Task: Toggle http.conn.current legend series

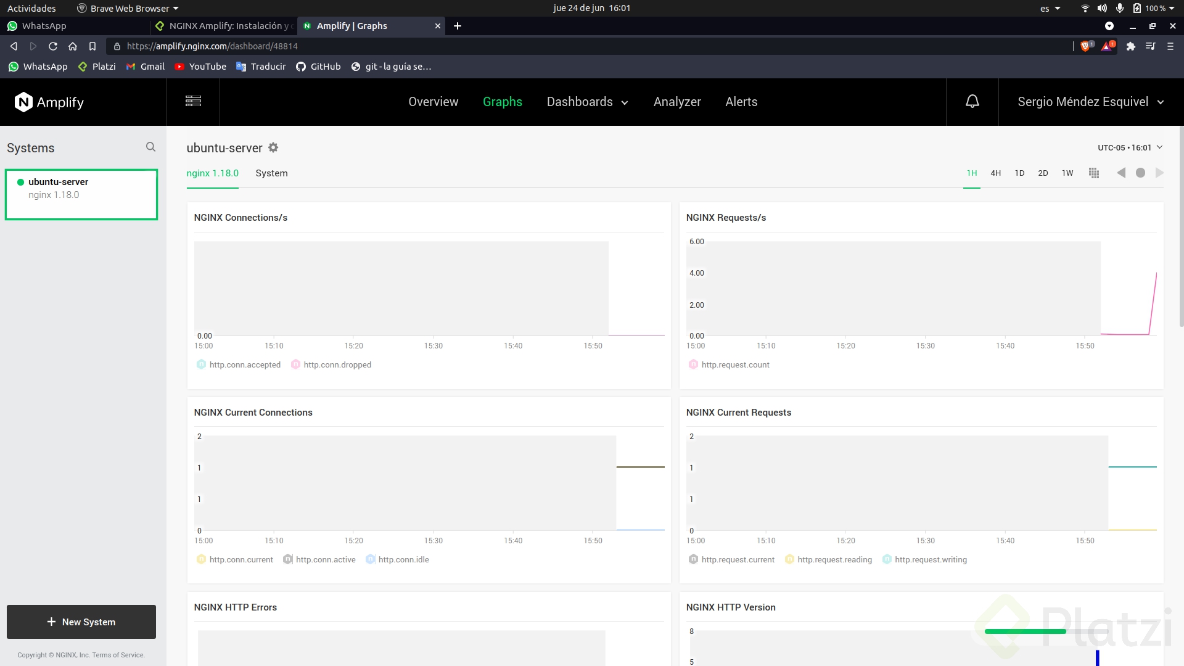Action: pyautogui.click(x=234, y=560)
